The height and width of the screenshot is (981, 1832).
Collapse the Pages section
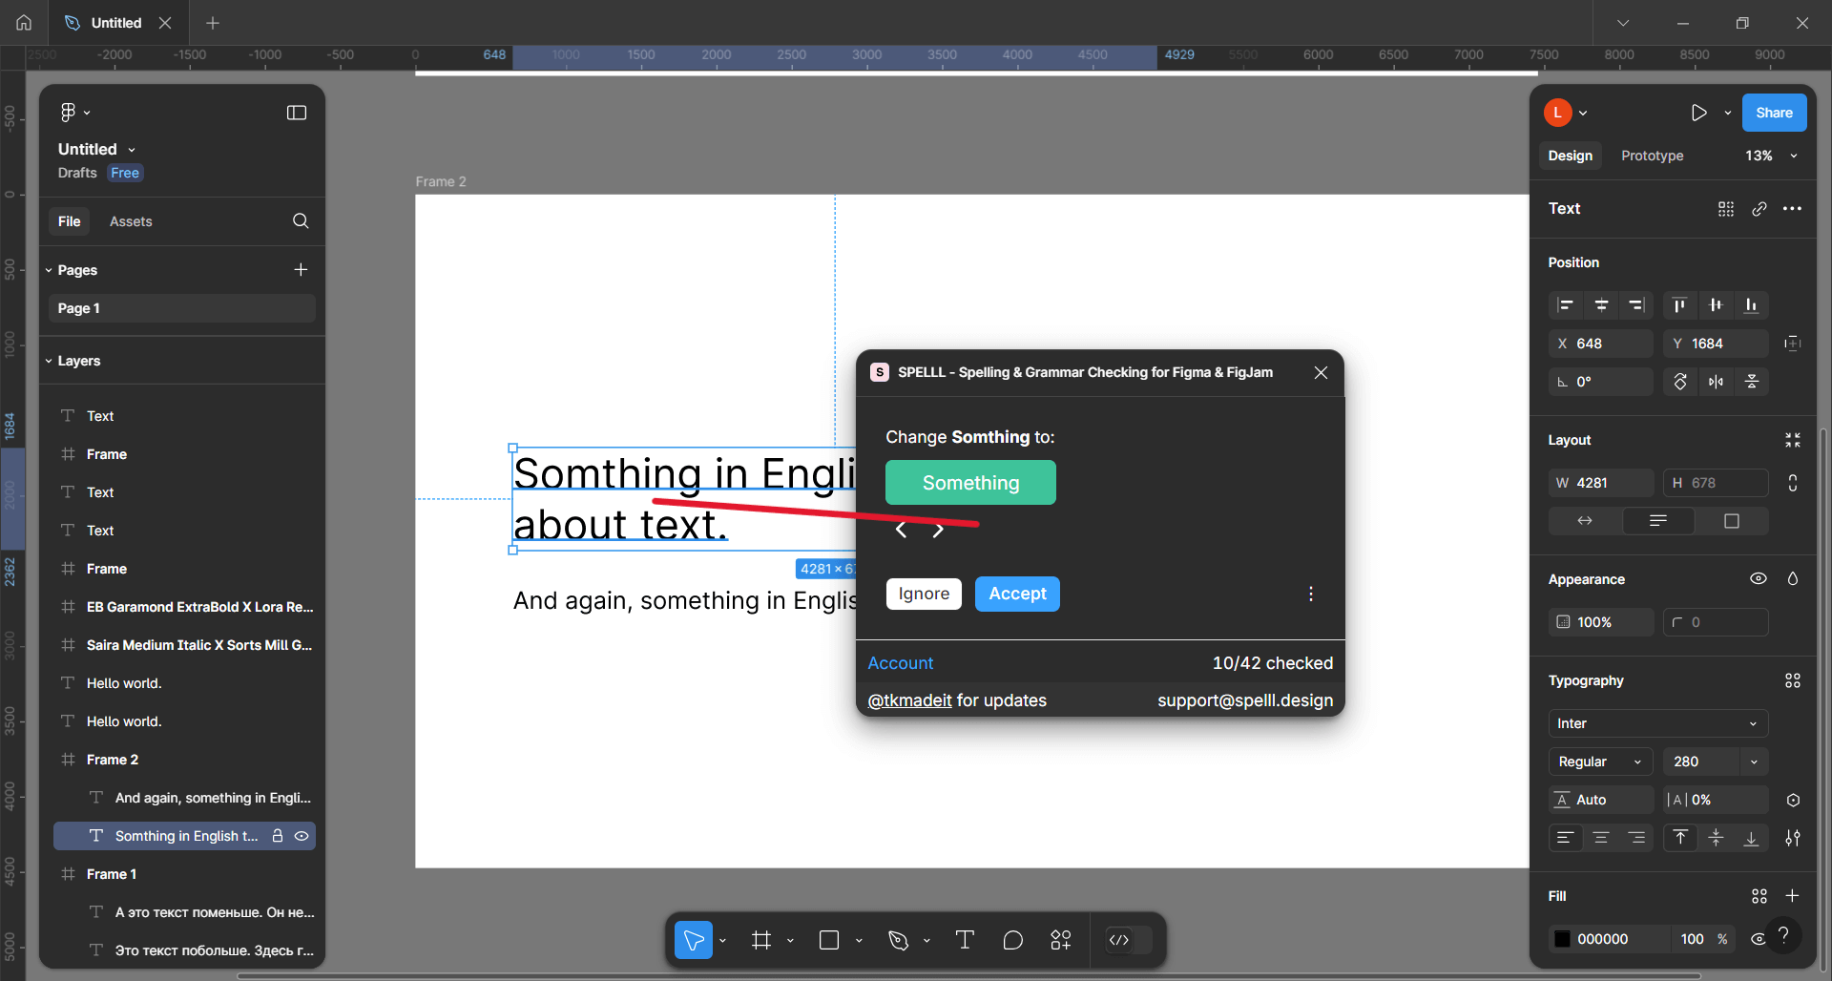pyautogui.click(x=49, y=270)
